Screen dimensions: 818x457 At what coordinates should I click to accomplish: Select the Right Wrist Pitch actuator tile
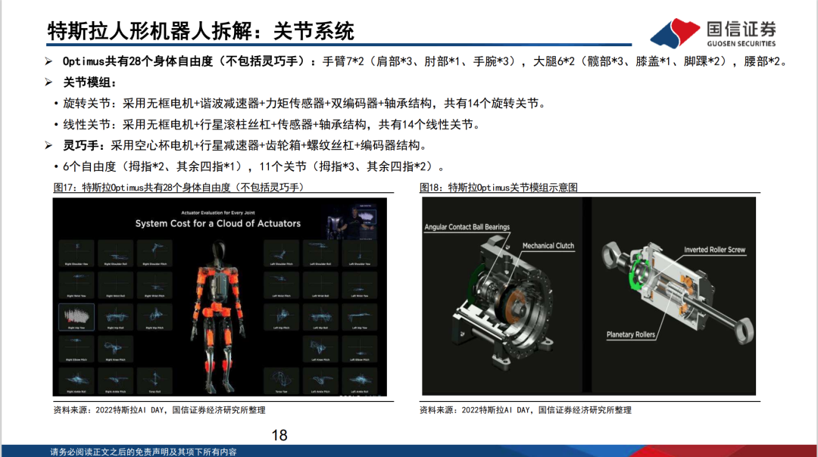click(155, 285)
